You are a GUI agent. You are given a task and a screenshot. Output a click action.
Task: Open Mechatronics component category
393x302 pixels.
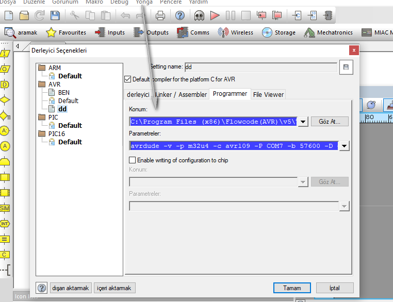[328, 32]
